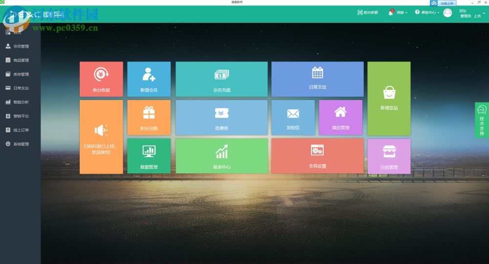This screenshot has height=264, width=489.
Task: Open the 全局设置 gears tile
Action: tap(317, 156)
